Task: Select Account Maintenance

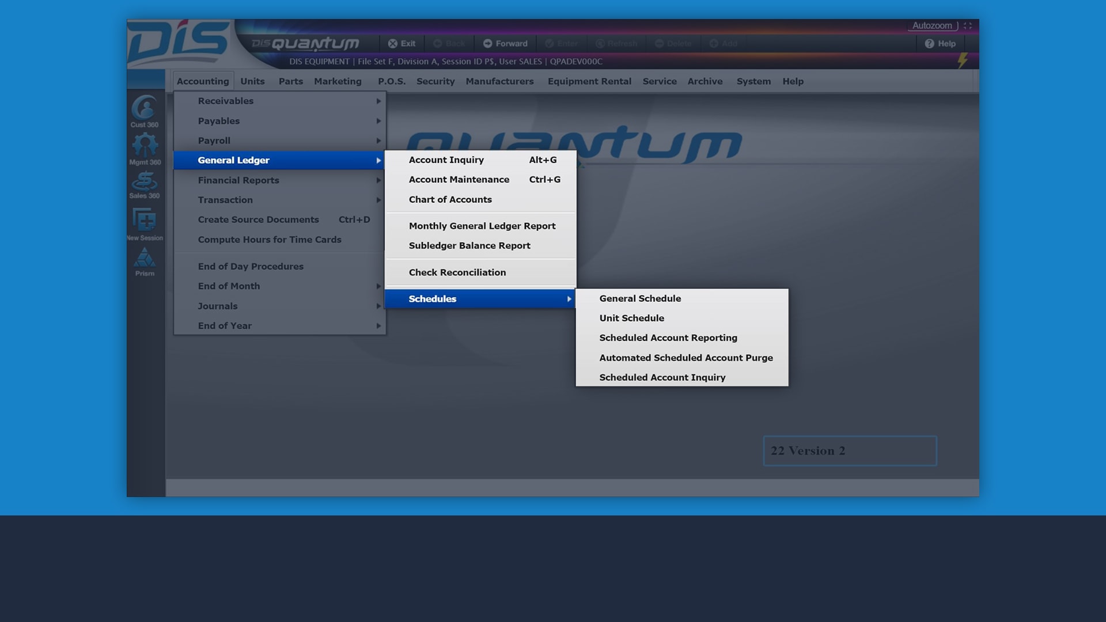Action: coord(480,180)
